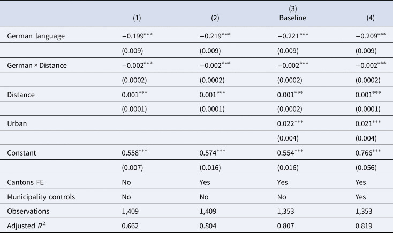Select the column header (4)

(371, 18)
